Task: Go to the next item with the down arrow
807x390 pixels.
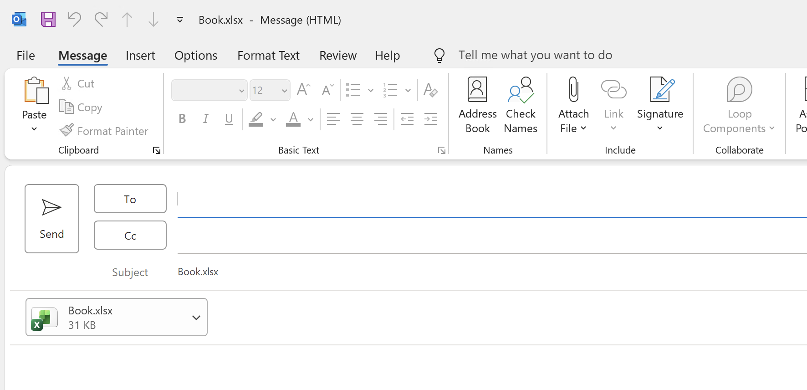Action: tap(153, 20)
